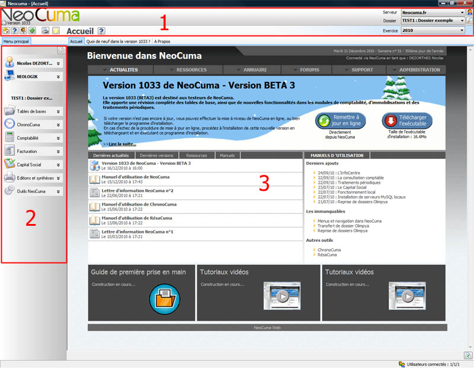474x368 pixels.
Task: Click the help icon next to the Accueil heading
Action: click(101, 31)
